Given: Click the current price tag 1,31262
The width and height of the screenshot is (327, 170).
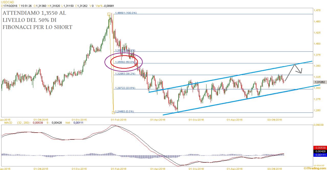Looking at the screenshot, I should click(x=320, y=82).
